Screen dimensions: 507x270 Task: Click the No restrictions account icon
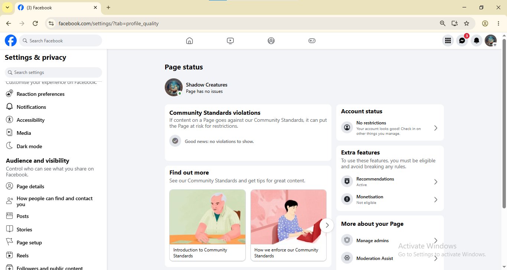pyautogui.click(x=347, y=127)
